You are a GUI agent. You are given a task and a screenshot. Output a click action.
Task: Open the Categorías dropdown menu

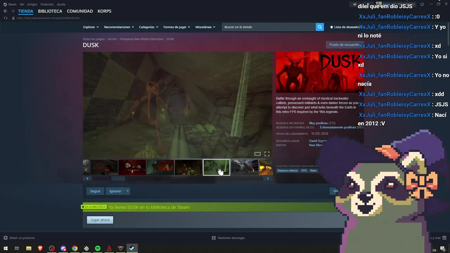(148, 27)
